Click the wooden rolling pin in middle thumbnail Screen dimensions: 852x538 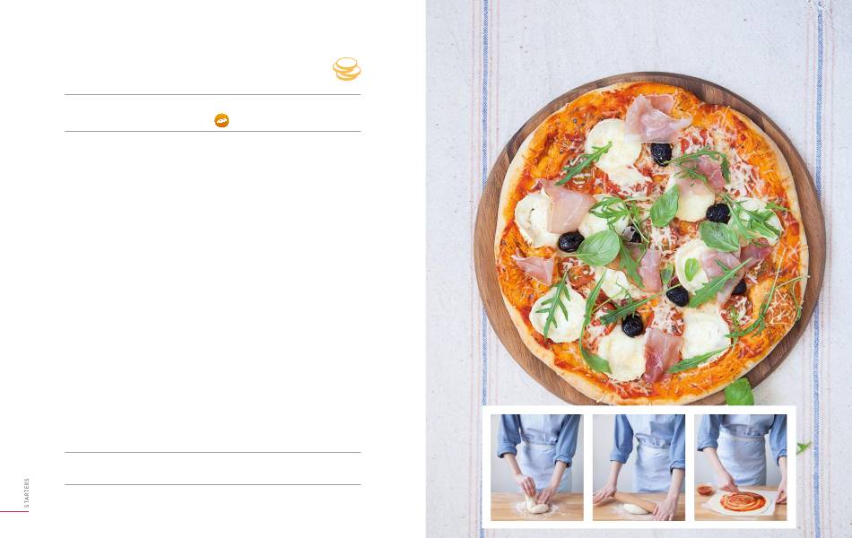[x=636, y=500]
